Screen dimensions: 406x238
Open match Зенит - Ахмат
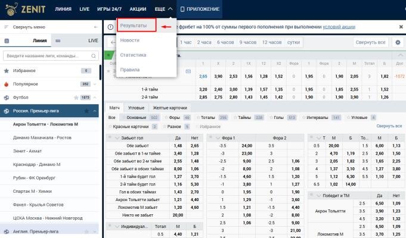27,151
